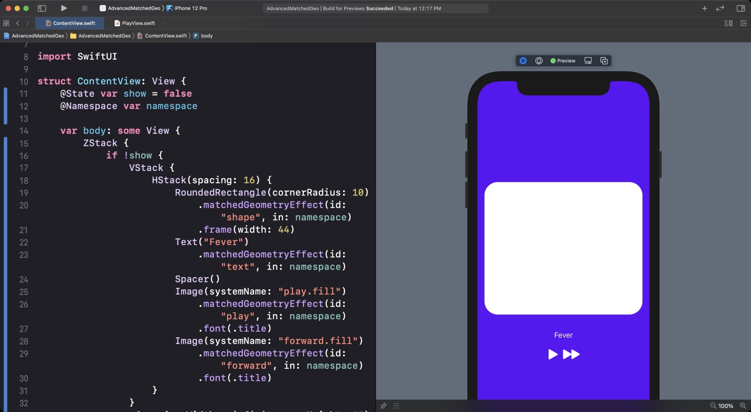Click the "play.fill" string literal

[309, 291]
